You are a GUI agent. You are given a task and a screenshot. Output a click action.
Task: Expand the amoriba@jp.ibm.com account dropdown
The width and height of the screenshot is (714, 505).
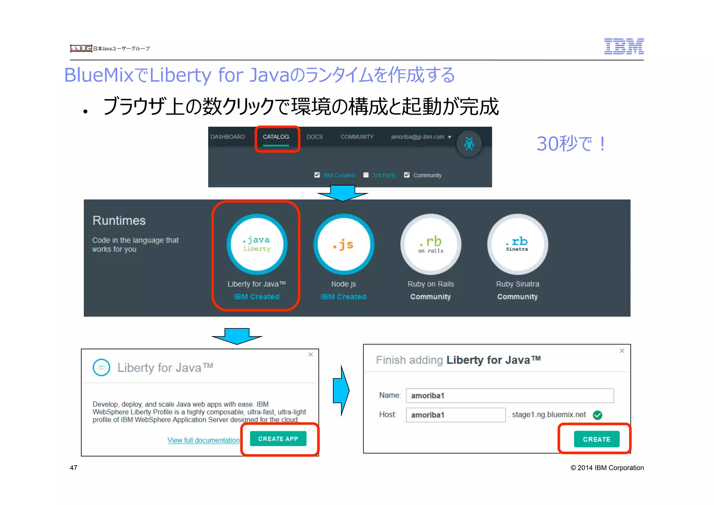[421, 137]
